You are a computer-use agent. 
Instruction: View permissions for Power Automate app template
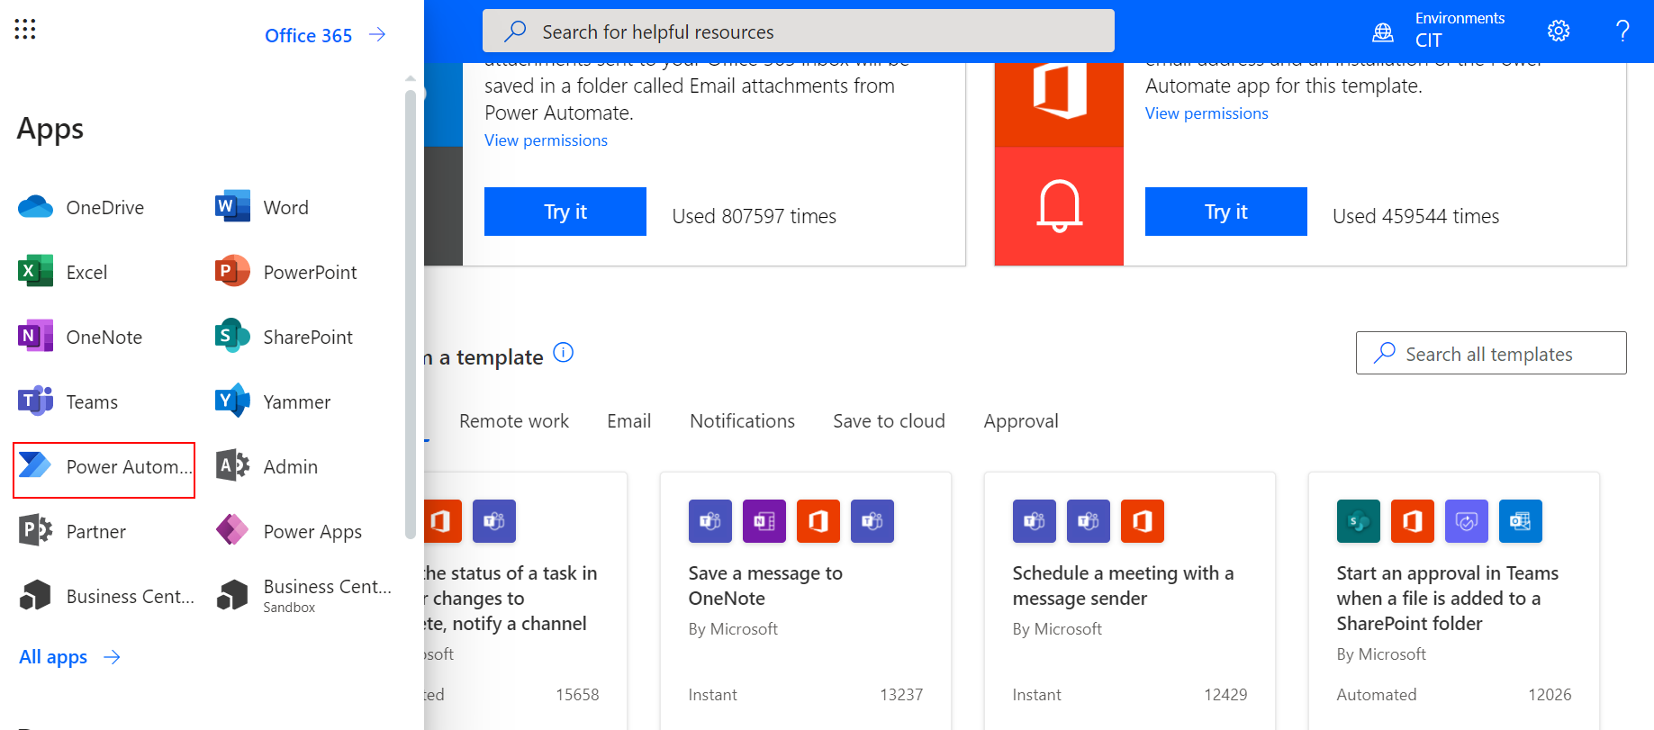coord(1207,113)
